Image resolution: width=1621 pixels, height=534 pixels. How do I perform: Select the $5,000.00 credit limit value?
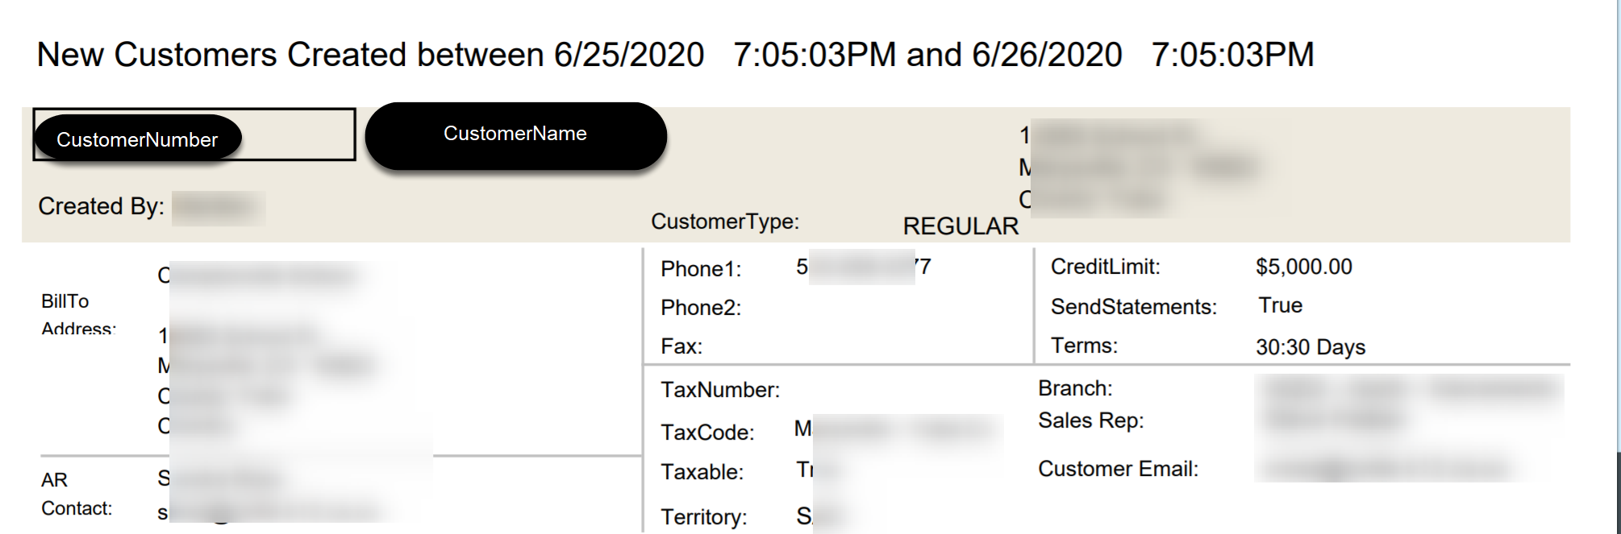[x=1304, y=267]
